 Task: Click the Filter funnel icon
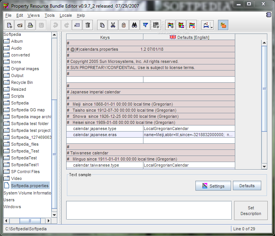click(x=145, y=25)
